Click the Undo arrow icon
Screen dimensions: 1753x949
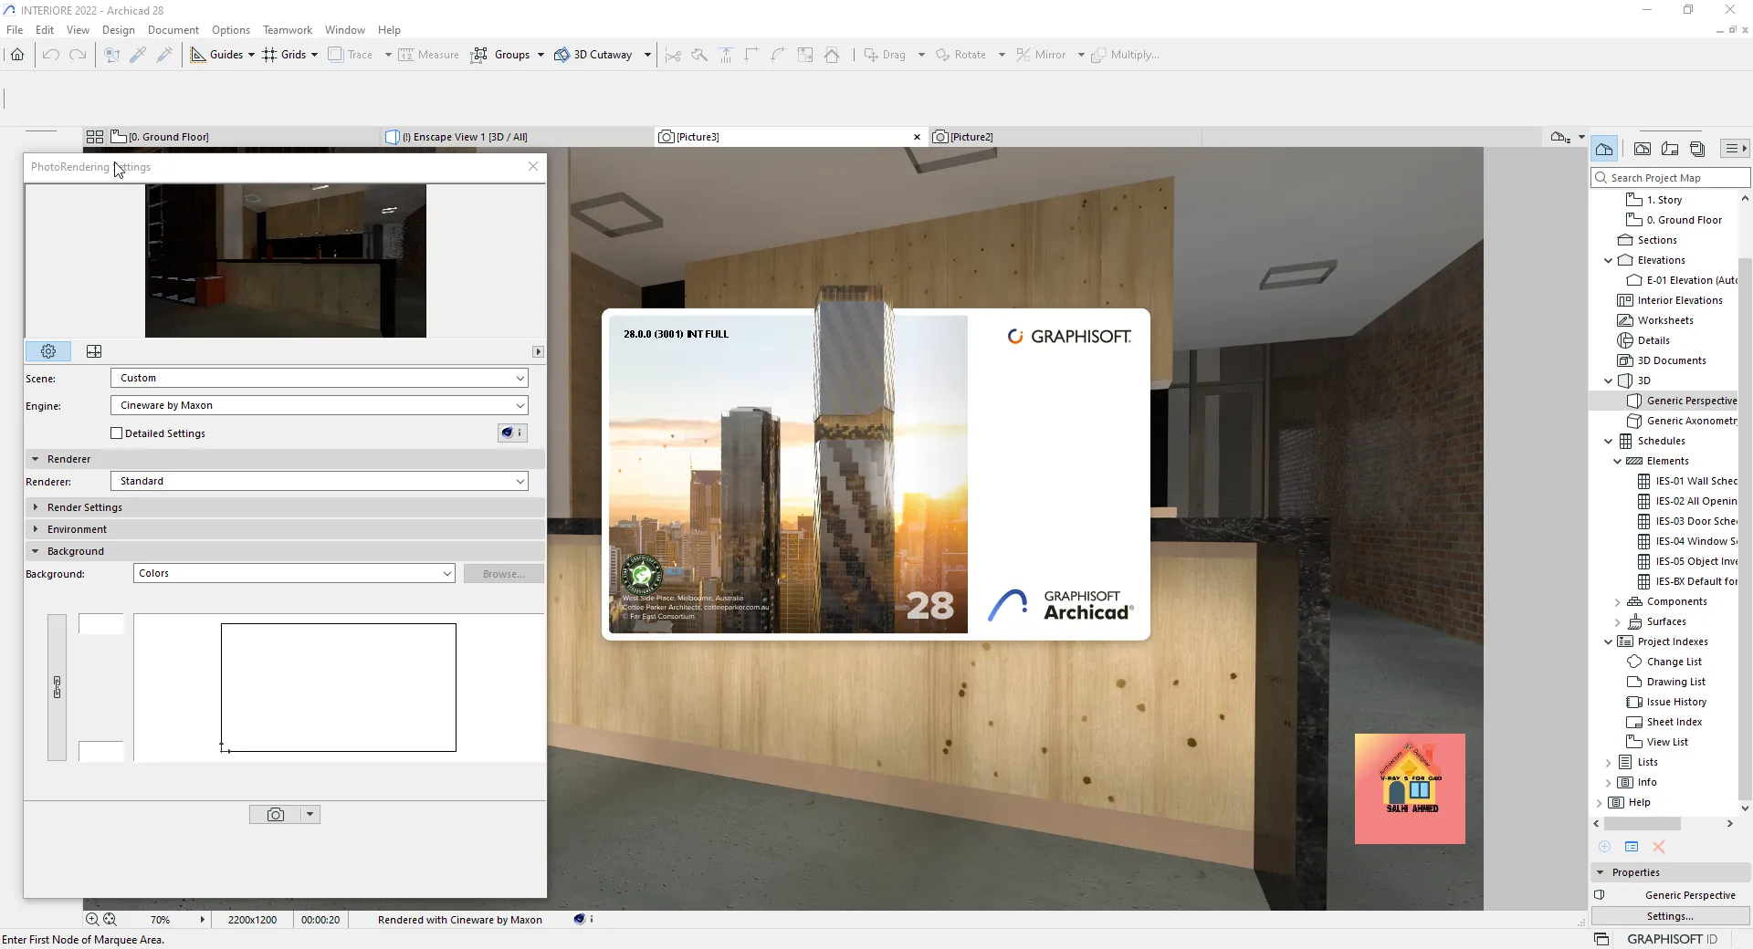51,55
